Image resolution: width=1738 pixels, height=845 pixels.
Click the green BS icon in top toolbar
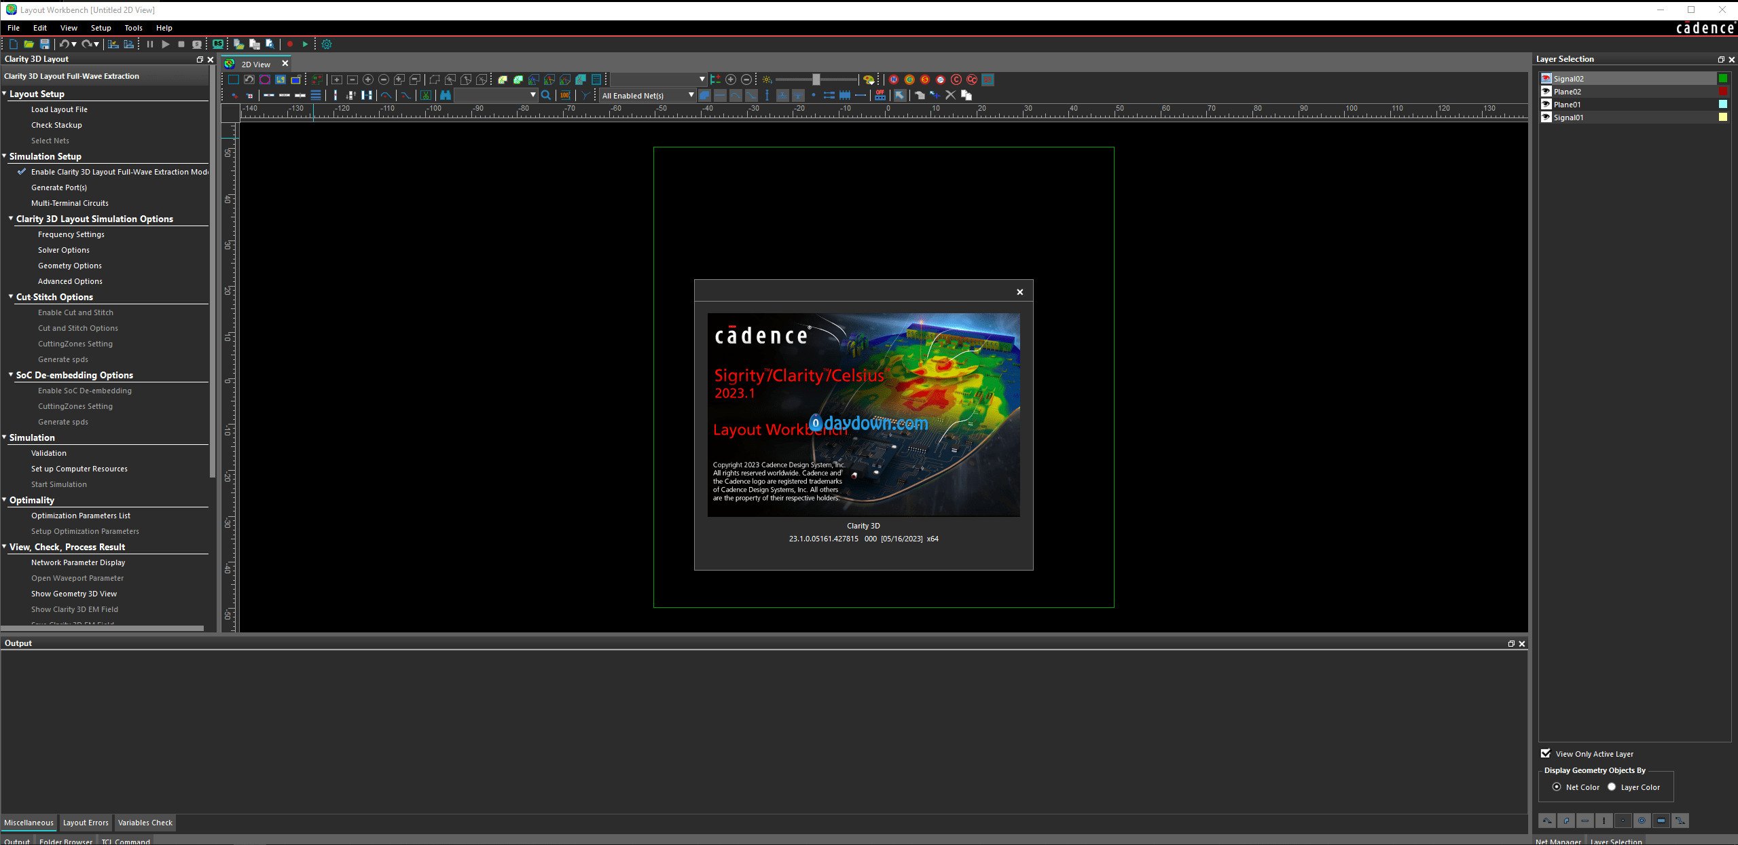click(218, 44)
